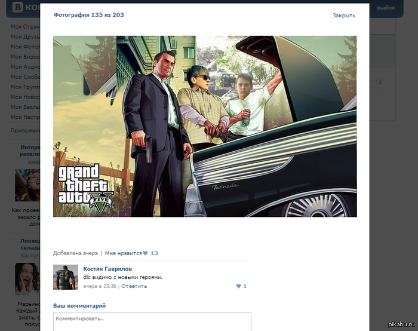Open the VK logo home icon
418x331 pixels.
click(x=17, y=7)
